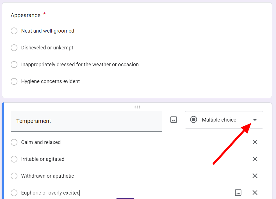The image size is (276, 199).
Task: Open the Multiple choice question type dropdown
Action: coord(224,120)
